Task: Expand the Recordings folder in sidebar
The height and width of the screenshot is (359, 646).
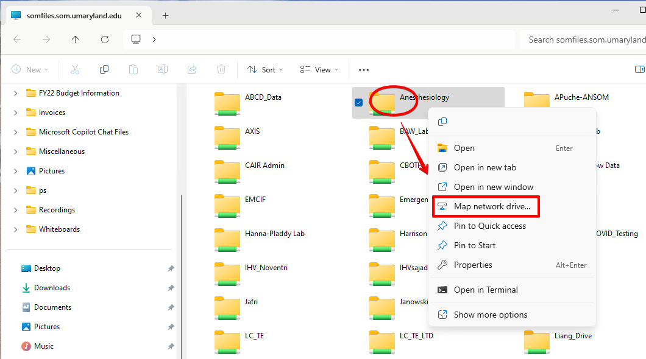Action: coord(15,210)
